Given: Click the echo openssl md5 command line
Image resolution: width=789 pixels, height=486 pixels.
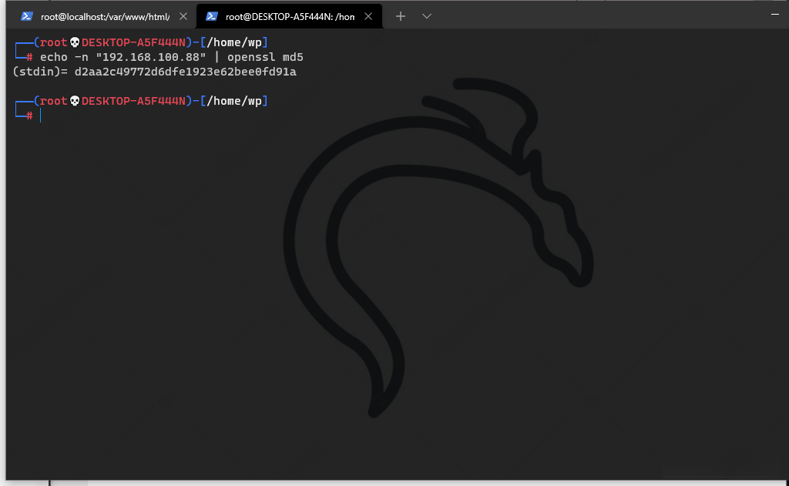Looking at the screenshot, I should point(172,57).
